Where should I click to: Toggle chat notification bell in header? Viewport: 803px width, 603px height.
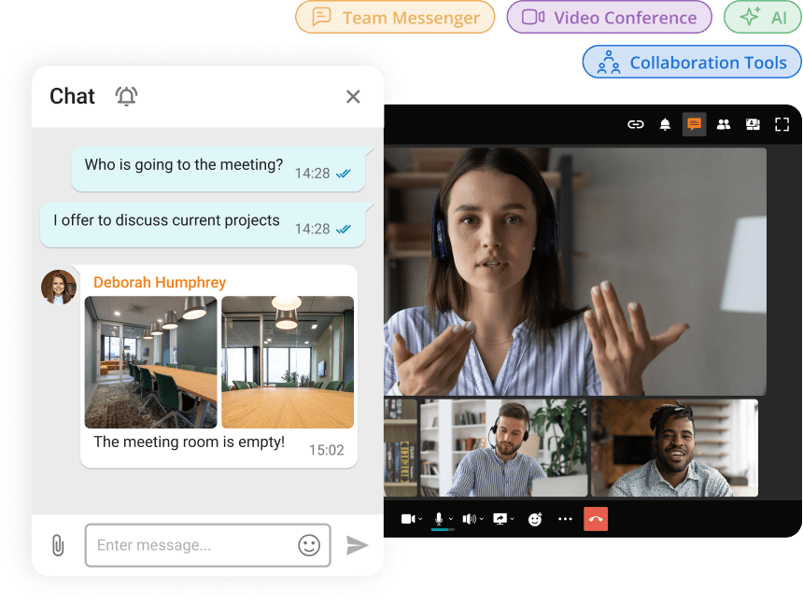click(x=126, y=96)
